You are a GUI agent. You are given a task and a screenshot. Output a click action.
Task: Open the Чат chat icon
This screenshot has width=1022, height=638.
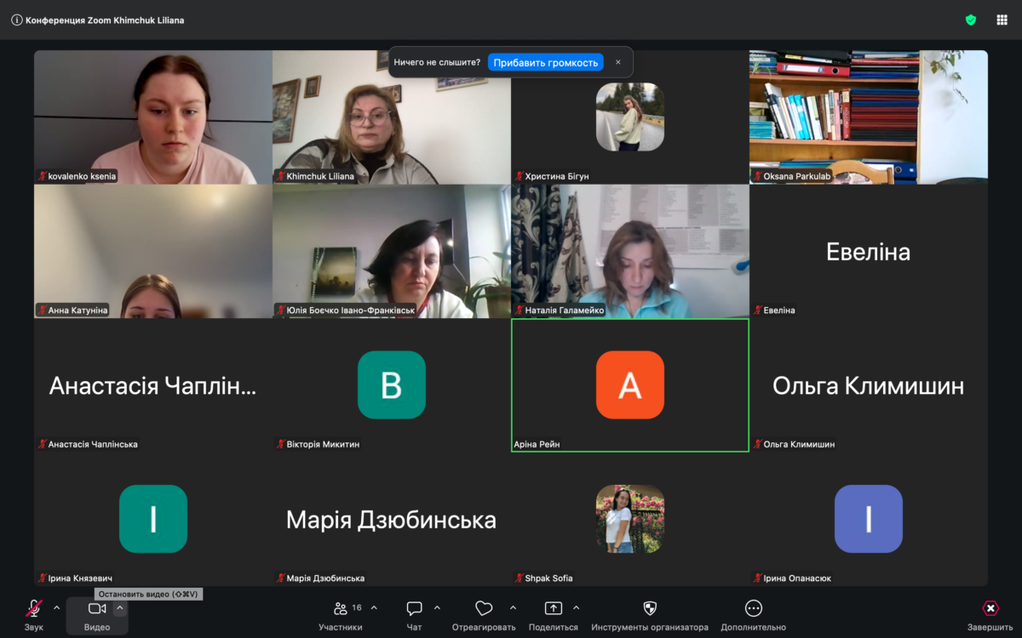[414, 615]
